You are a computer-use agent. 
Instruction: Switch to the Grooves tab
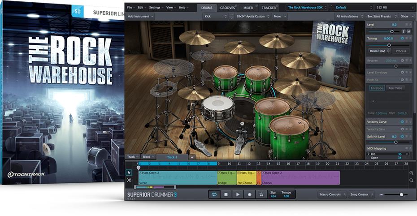tap(227, 8)
